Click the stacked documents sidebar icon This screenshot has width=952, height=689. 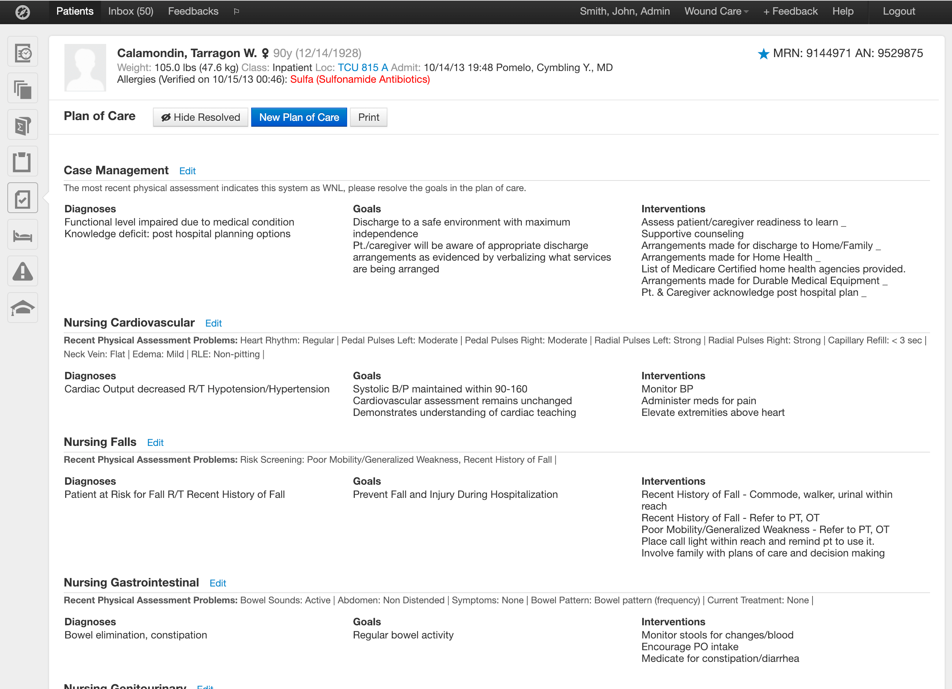coord(23,89)
